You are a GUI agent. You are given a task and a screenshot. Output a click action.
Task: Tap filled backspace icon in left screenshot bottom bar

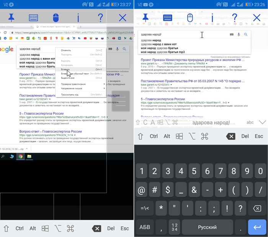(96, 229)
